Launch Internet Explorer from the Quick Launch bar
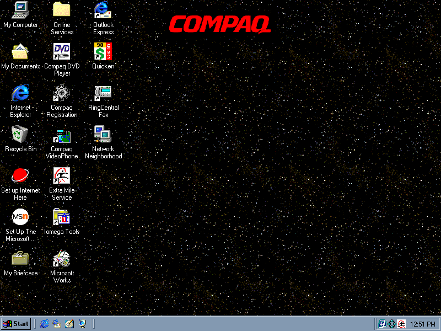 point(44,324)
